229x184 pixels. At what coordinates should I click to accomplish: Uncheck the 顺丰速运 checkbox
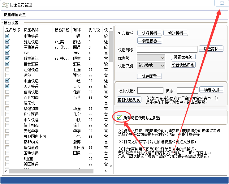pos(7,58)
